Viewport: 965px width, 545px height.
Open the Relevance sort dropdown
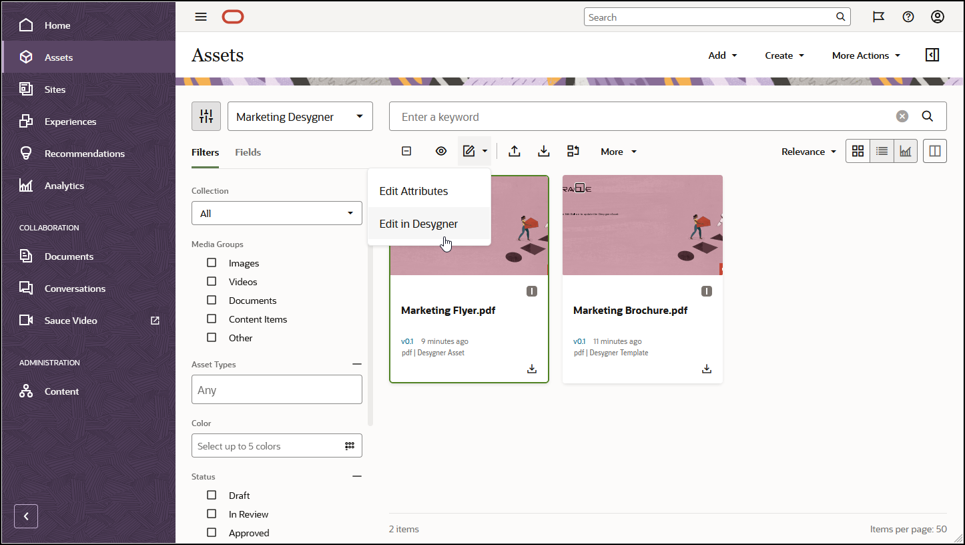point(808,151)
